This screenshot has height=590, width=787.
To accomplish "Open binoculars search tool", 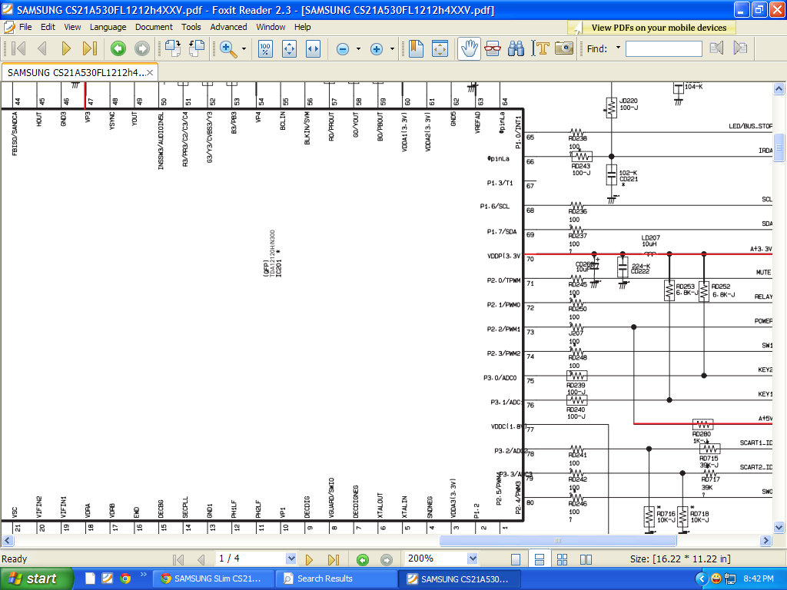I will (516, 48).
